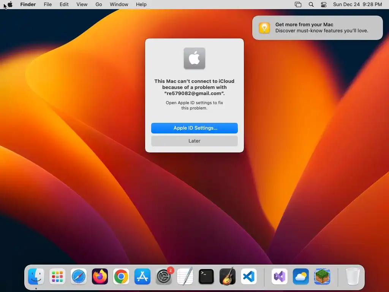The width and height of the screenshot is (389, 292).
Task: Open the Edit menu
Action: [x=64, y=5]
